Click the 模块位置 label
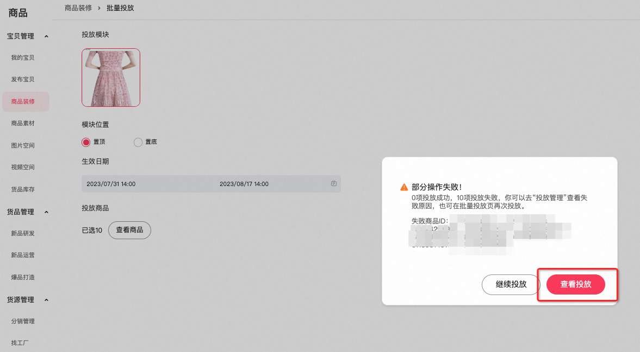This screenshot has height=352, width=640. coord(96,125)
